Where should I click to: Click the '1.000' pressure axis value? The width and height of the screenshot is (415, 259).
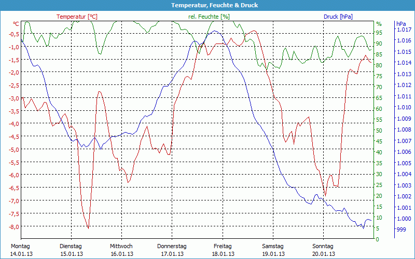tap(404, 219)
